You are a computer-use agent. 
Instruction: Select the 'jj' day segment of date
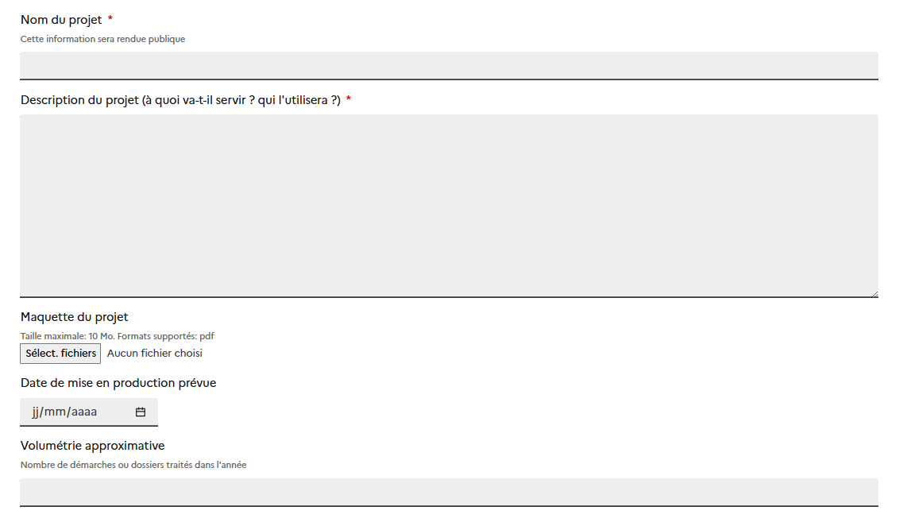(36, 412)
